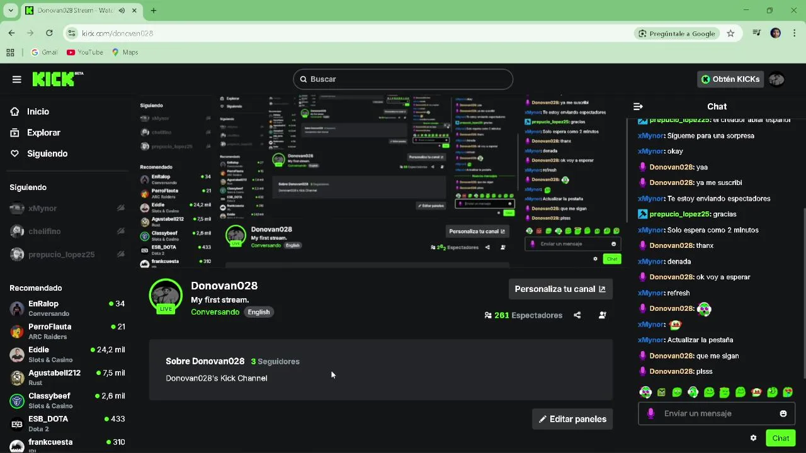Click Editar paneles button
Viewport: 806px width, 453px height.
[x=572, y=419]
